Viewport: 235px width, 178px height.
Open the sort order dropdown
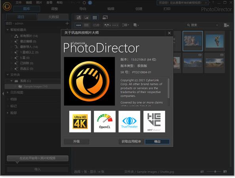point(125,25)
